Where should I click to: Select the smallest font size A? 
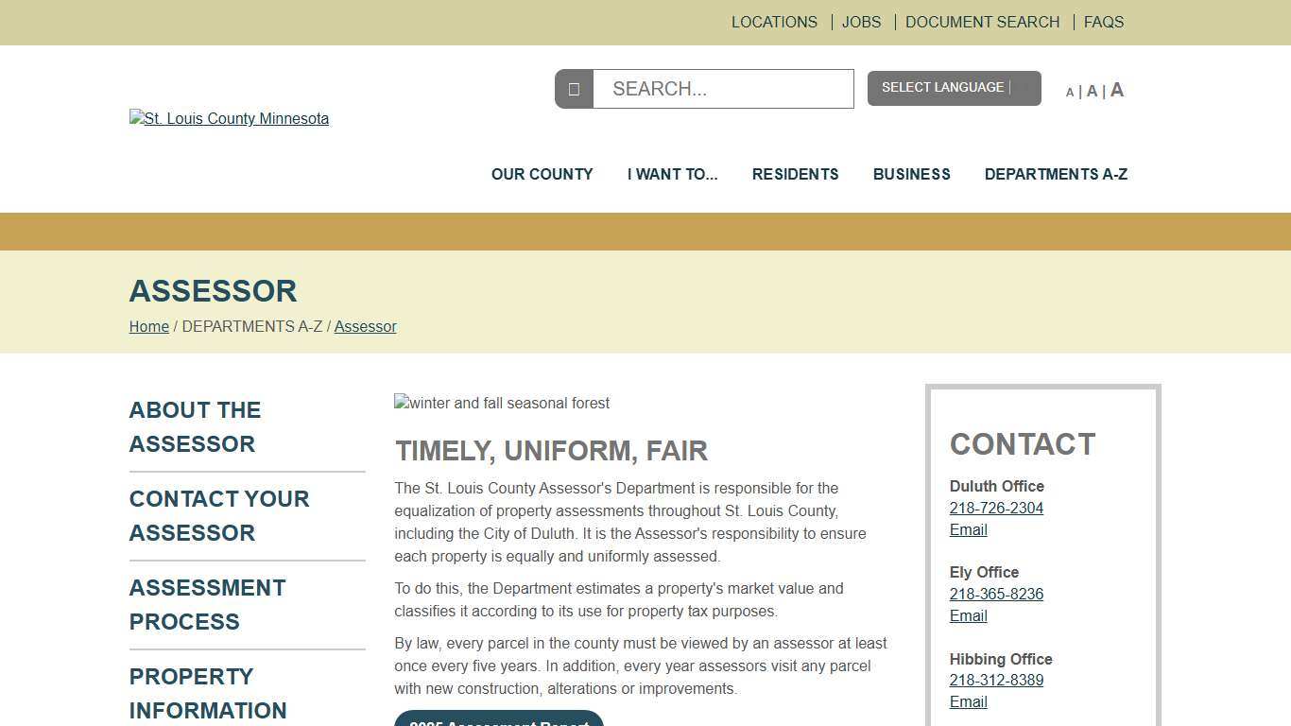tap(1070, 92)
